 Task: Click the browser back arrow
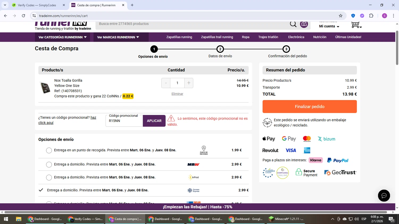[x=6, y=16]
